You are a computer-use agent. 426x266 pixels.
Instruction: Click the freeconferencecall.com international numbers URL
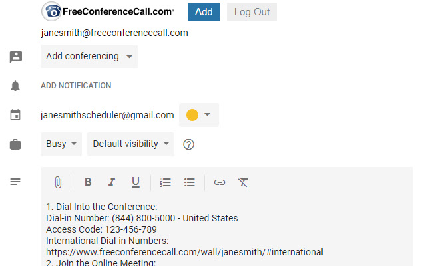(x=184, y=252)
